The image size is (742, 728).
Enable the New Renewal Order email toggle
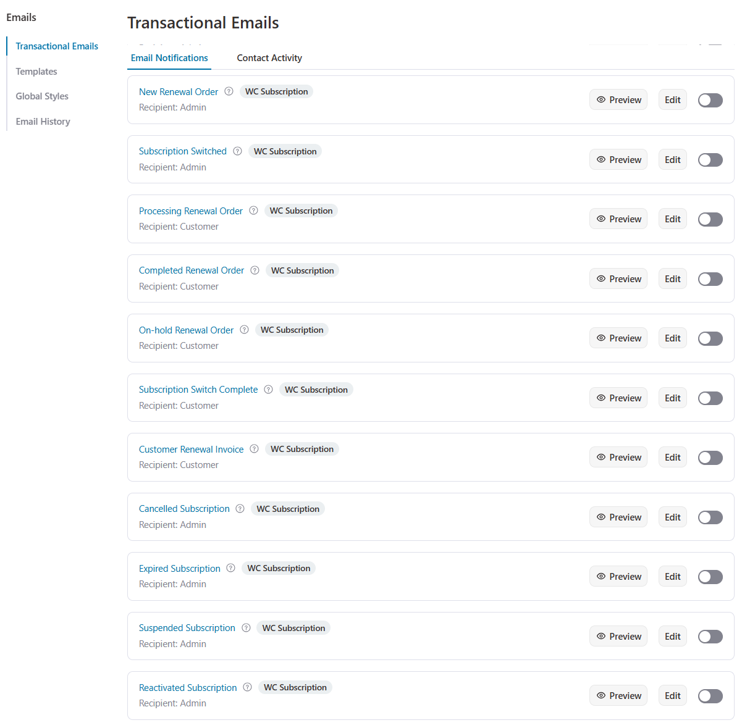tap(710, 99)
